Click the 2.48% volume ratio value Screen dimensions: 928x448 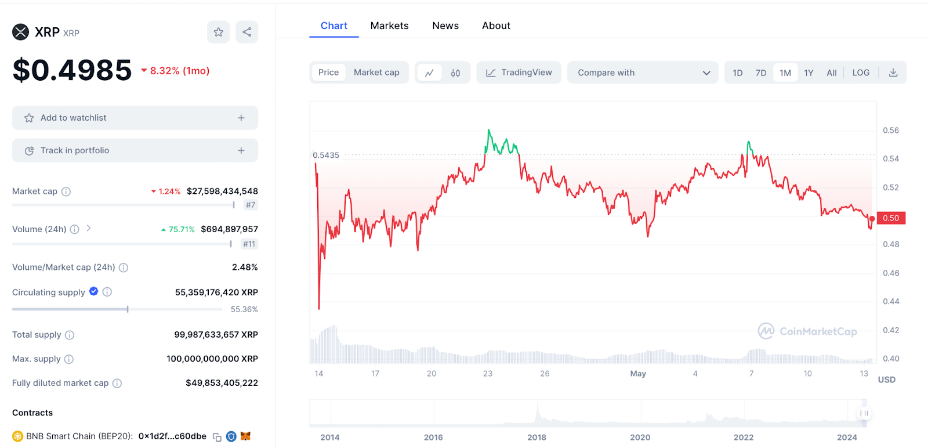coord(245,268)
